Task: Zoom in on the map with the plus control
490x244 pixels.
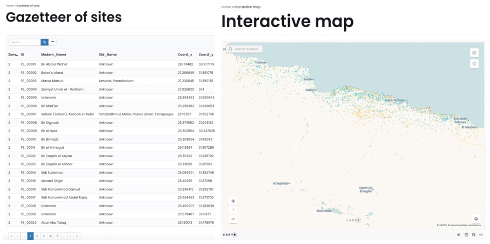Action: tap(233, 201)
